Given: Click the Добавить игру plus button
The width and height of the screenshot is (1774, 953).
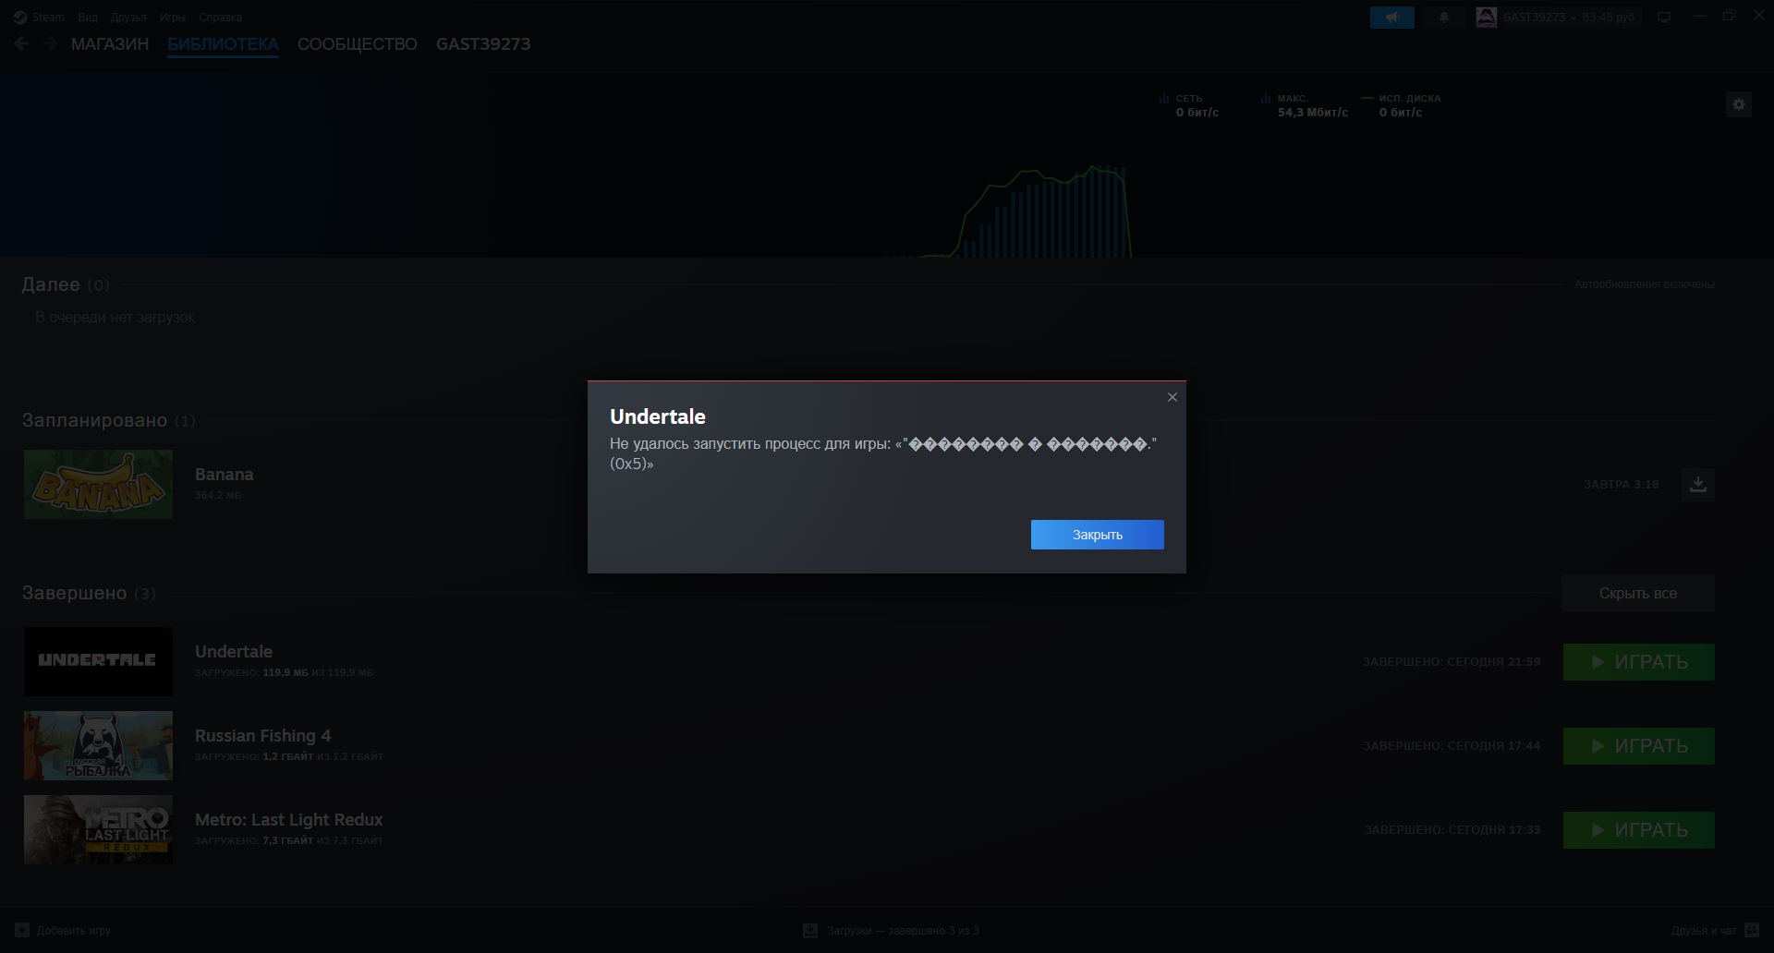Looking at the screenshot, I should coord(63,930).
